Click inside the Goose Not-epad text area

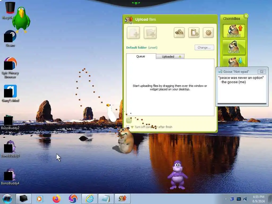click(x=242, y=89)
